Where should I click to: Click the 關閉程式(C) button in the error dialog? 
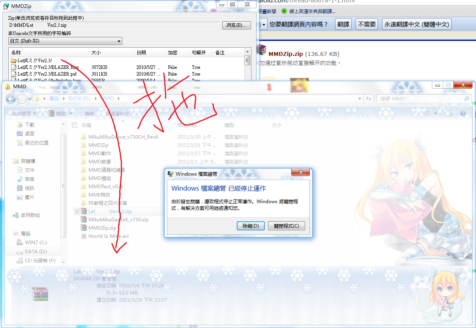click(287, 226)
